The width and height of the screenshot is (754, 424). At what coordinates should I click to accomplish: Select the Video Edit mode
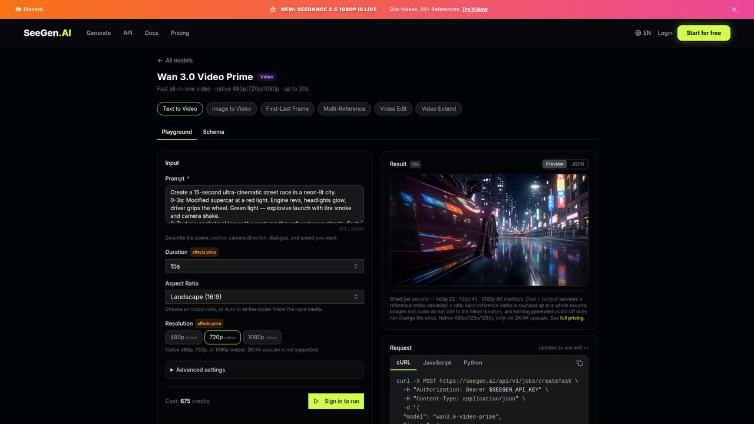393,108
